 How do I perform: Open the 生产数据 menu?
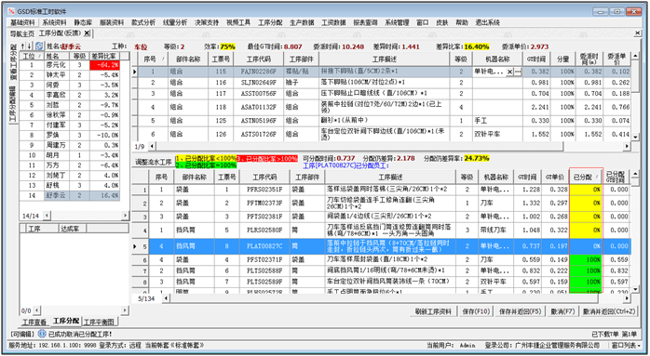click(x=302, y=22)
